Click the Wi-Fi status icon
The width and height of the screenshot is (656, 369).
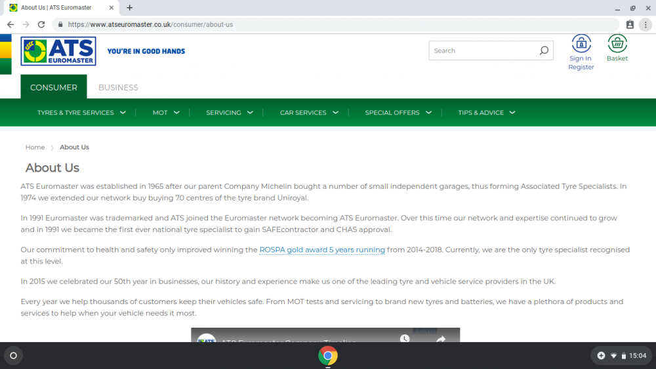(x=613, y=356)
